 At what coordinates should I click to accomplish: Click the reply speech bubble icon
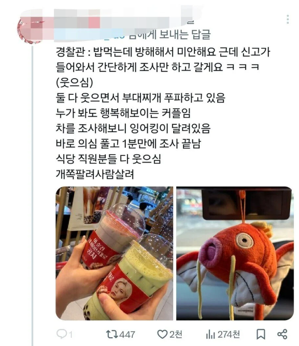61,334
